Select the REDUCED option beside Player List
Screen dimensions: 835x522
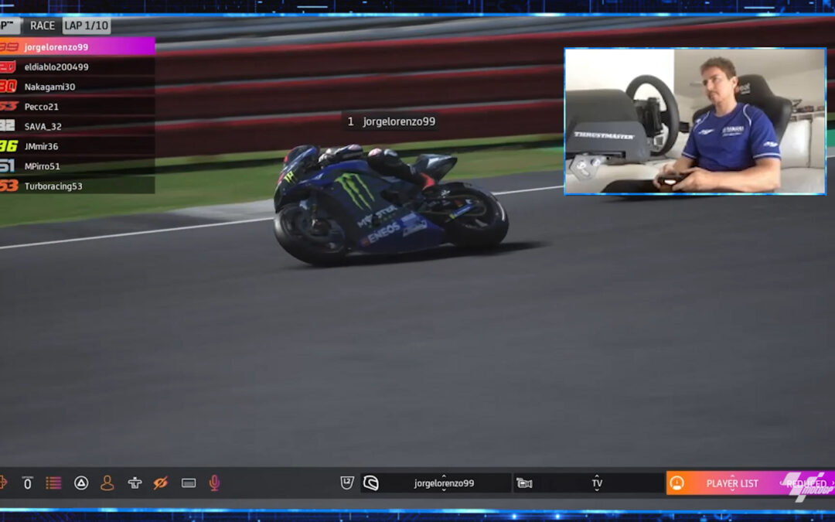806,483
